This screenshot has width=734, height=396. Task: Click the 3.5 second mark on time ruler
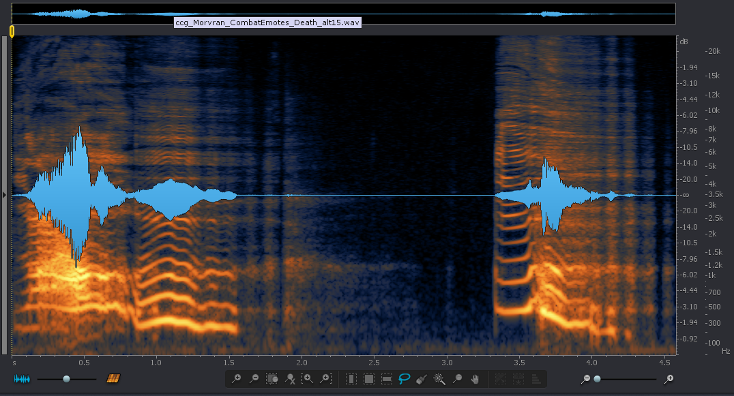coord(519,363)
